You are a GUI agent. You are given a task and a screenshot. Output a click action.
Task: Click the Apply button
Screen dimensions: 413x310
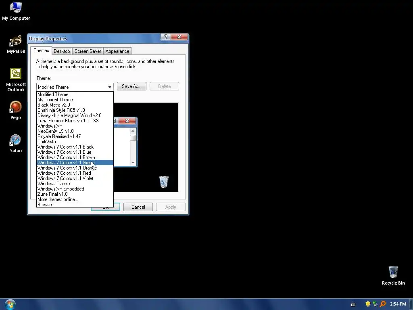171,207
